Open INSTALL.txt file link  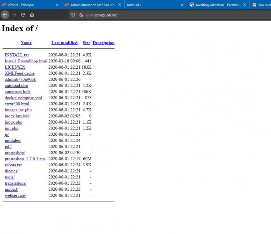click(17, 55)
